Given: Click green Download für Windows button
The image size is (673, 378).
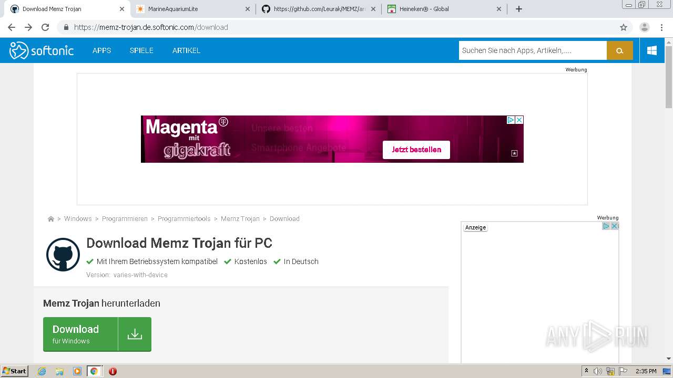Looking at the screenshot, I should (97, 334).
